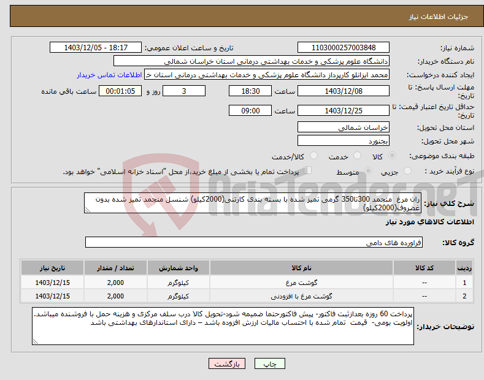Click the remaining time field 00:01:05
484x380 pixels.
click(120, 91)
